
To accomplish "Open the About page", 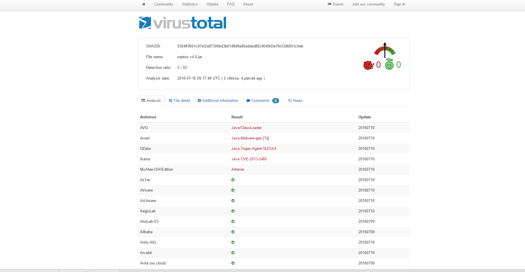I will (248, 4).
